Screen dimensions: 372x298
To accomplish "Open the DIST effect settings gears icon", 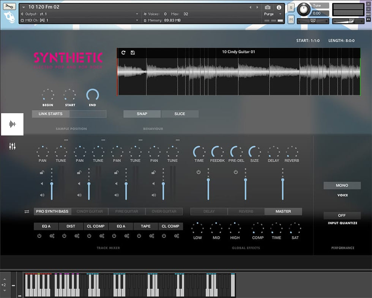I will coord(77,236).
